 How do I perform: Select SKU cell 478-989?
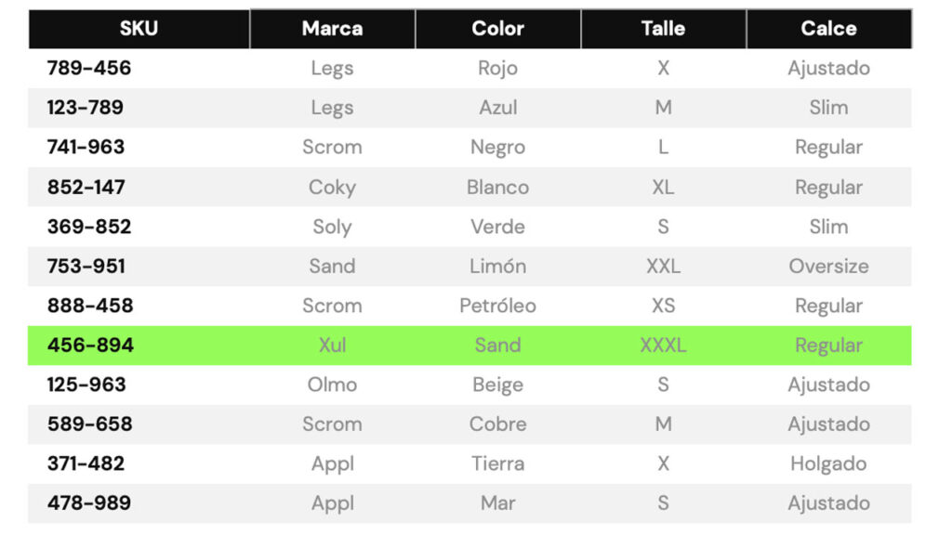(89, 503)
